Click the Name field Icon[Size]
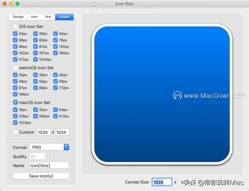This screenshot has height=191, width=249. point(49,166)
